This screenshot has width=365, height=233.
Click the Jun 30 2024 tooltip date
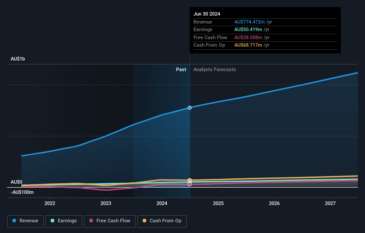207,14
